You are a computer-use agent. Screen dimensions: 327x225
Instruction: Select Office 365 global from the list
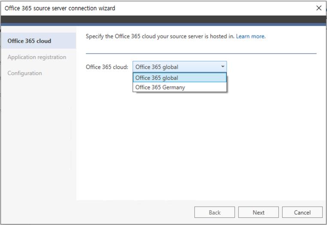[x=179, y=78]
